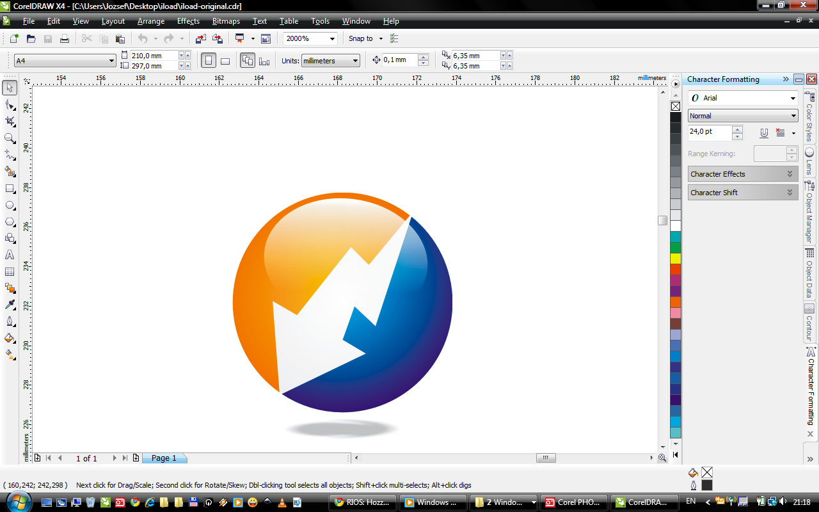Select the Interactive Fill tool

(x=10, y=355)
